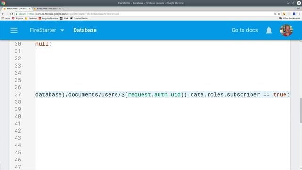Screen dimensions: 302x170
Task: Click the yellow moon extension icon
Action: (284, 14)
